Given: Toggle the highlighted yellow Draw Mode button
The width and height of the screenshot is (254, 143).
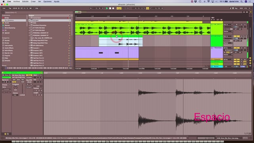Looking at the screenshot, I should 147,8.
